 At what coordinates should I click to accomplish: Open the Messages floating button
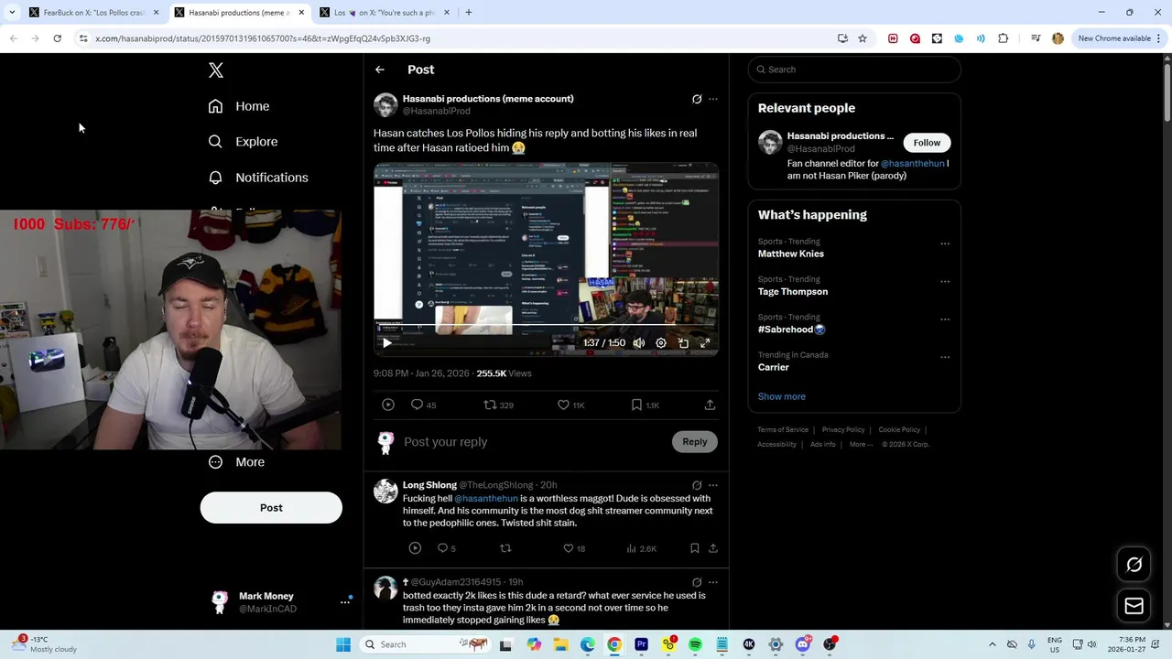pyautogui.click(x=1134, y=606)
